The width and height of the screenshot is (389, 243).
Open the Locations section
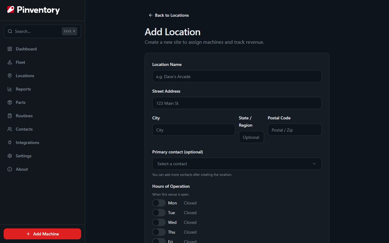click(42, 76)
